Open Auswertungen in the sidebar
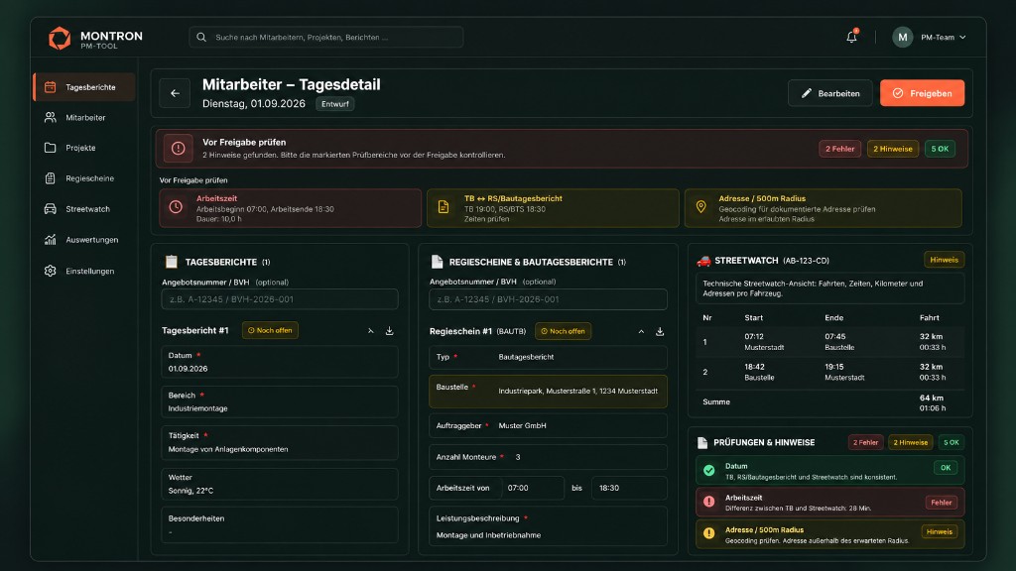 [x=84, y=240]
